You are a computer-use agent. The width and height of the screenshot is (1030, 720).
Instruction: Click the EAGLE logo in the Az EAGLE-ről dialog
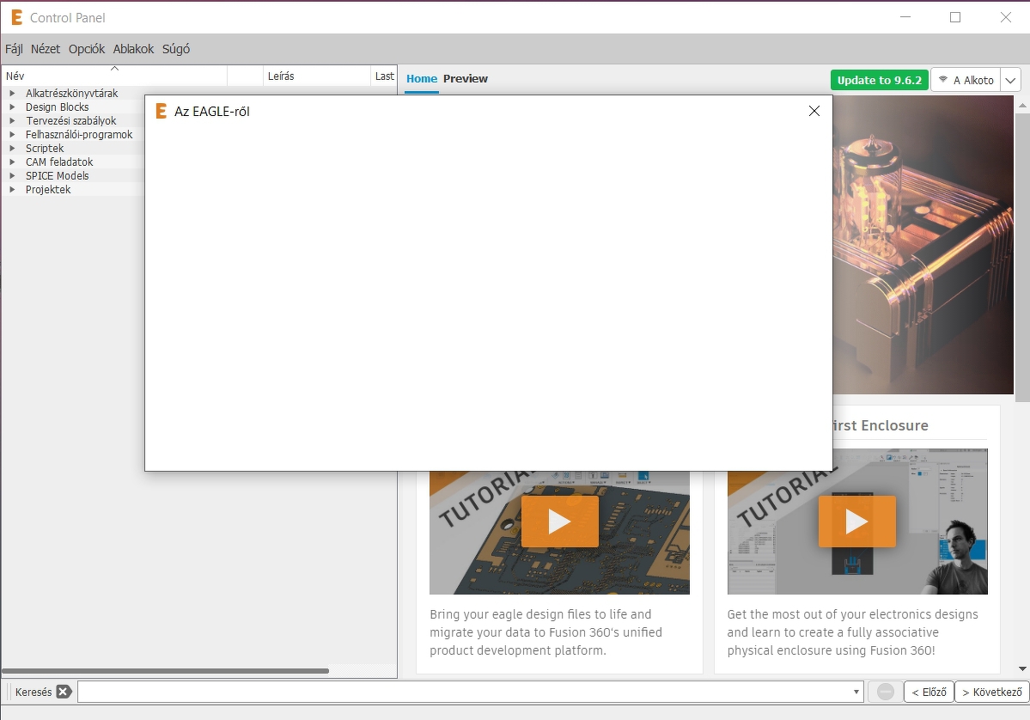tap(161, 111)
